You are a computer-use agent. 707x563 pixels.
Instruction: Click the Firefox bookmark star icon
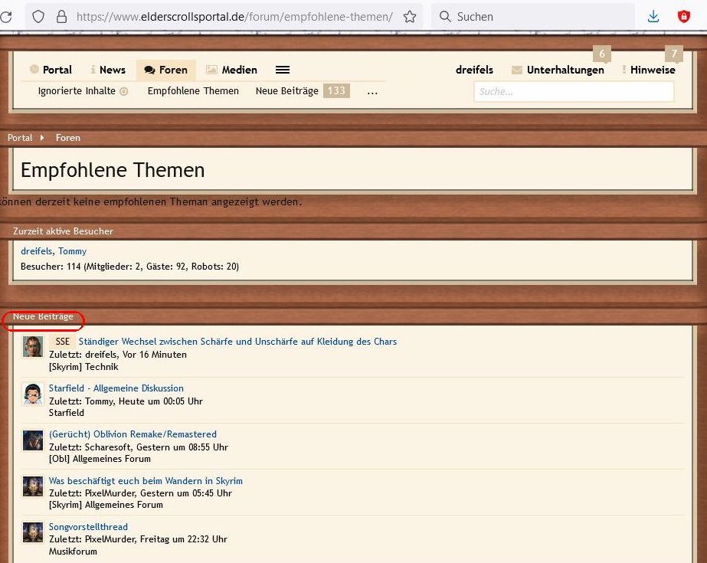click(x=410, y=16)
